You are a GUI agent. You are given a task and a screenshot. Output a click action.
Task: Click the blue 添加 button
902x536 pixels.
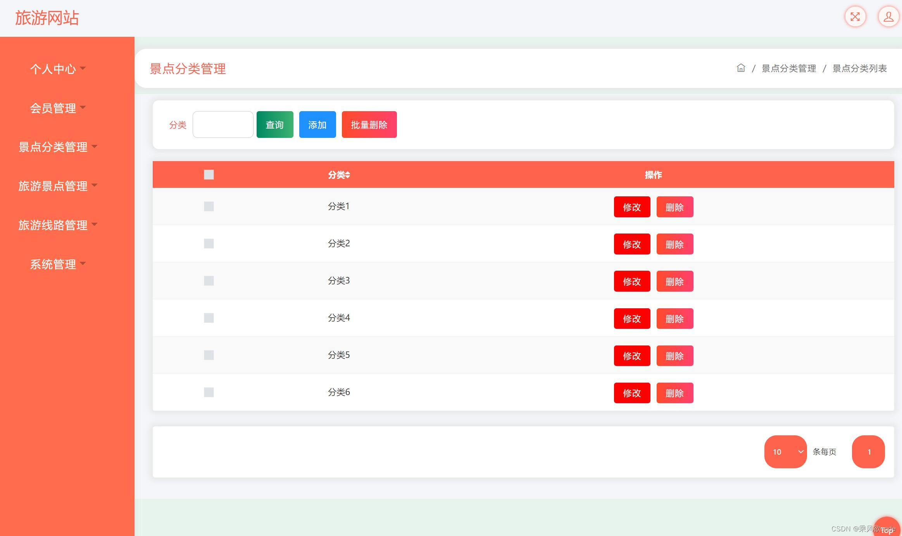point(317,125)
